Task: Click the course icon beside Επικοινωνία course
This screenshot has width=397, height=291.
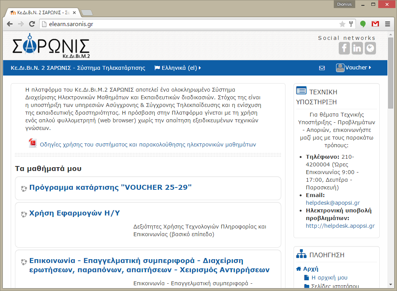Action: point(24,262)
